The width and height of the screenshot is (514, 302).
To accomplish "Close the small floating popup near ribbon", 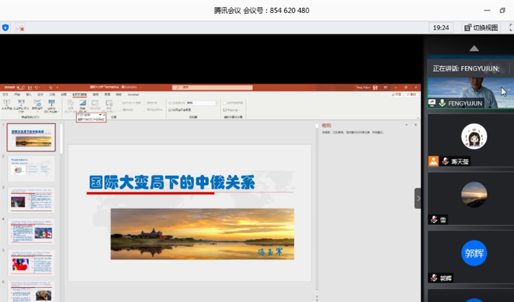I will click(x=104, y=115).
